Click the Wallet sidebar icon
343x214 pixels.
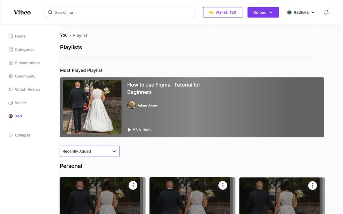(10, 103)
